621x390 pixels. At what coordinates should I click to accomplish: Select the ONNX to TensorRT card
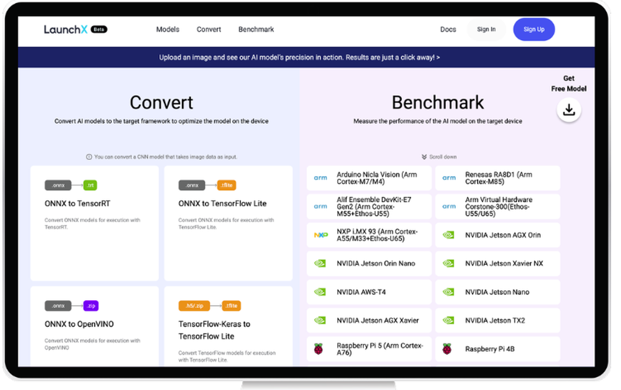[x=94, y=223]
